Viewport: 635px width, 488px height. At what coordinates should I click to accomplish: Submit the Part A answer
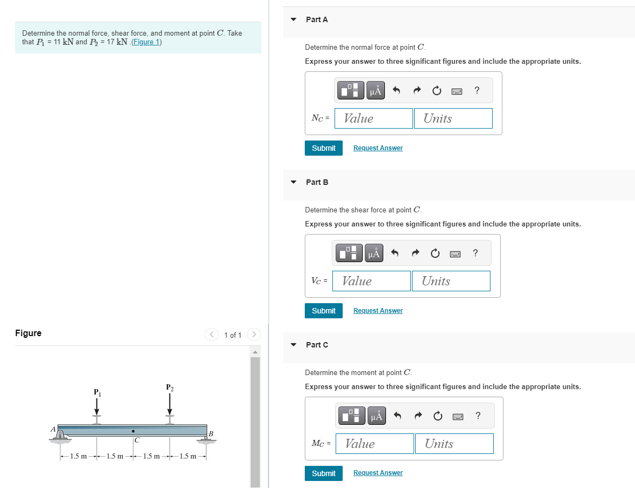pyautogui.click(x=323, y=148)
